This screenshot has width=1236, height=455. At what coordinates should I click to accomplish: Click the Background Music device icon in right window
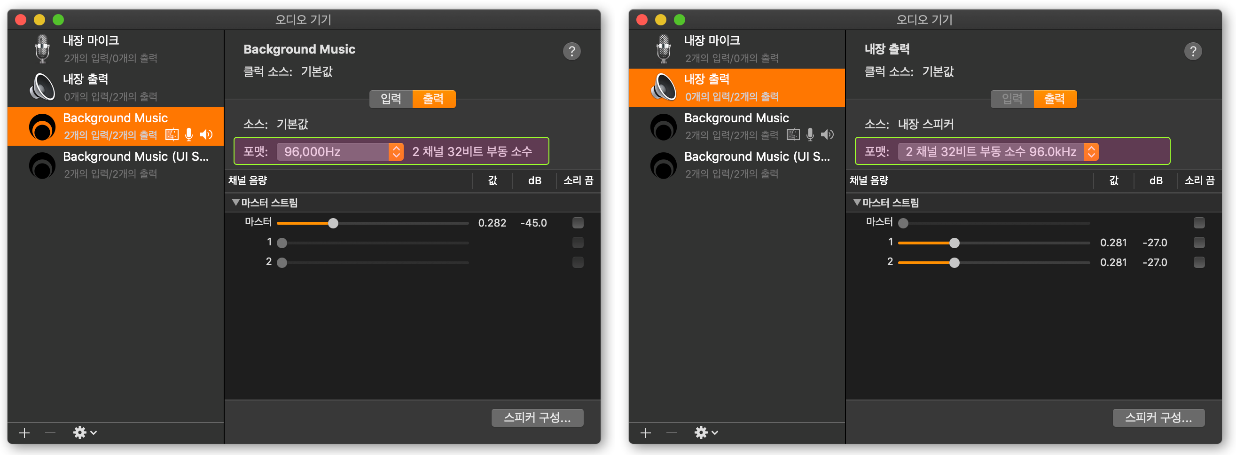(x=664, y=127)
